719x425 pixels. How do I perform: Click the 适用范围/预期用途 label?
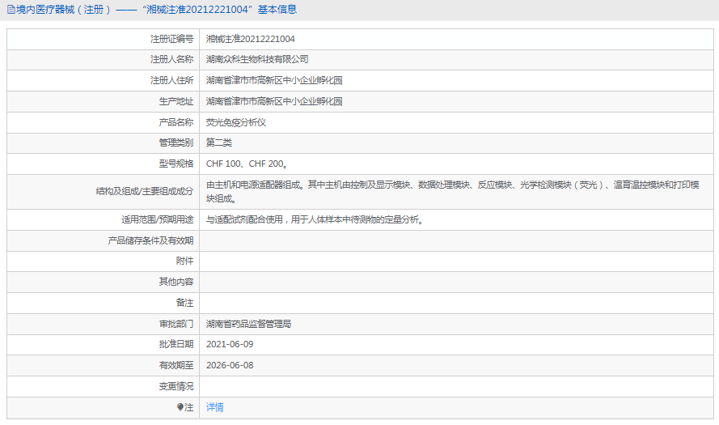[157, 220]
